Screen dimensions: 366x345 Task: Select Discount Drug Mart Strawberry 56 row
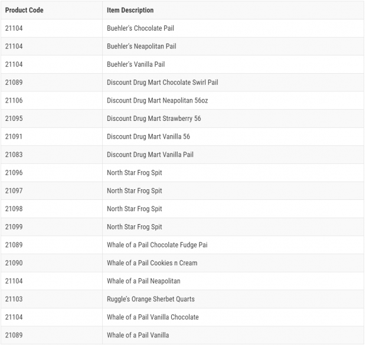(182, 119)
